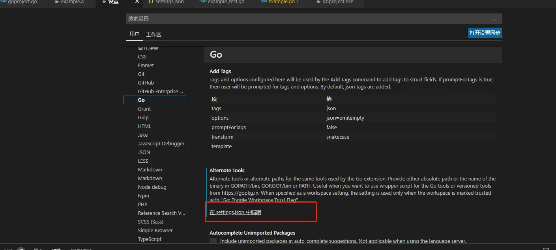The image size is (556, 250).
Task: Click the tags key cell
Action: 216,109
